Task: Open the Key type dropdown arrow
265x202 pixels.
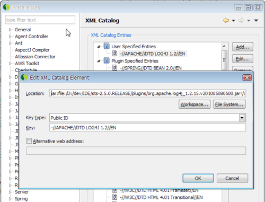Action: click(242, 118)
